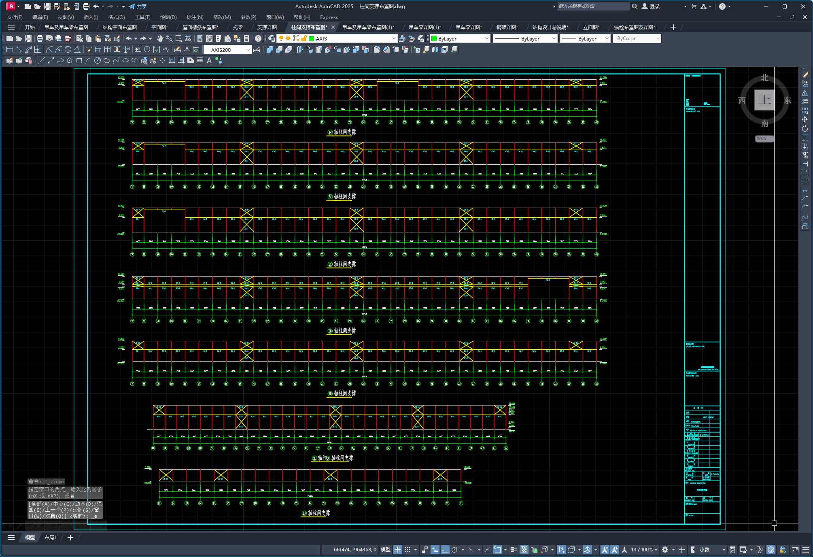The height and width of the screenshot is (557, 813).
Task: Open the Help question mark icon
Action: tap(258, 38)
